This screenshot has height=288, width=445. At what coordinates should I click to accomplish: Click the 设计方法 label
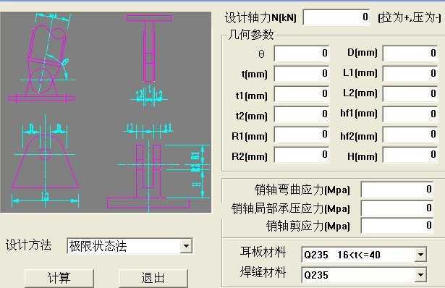[28, 245]
